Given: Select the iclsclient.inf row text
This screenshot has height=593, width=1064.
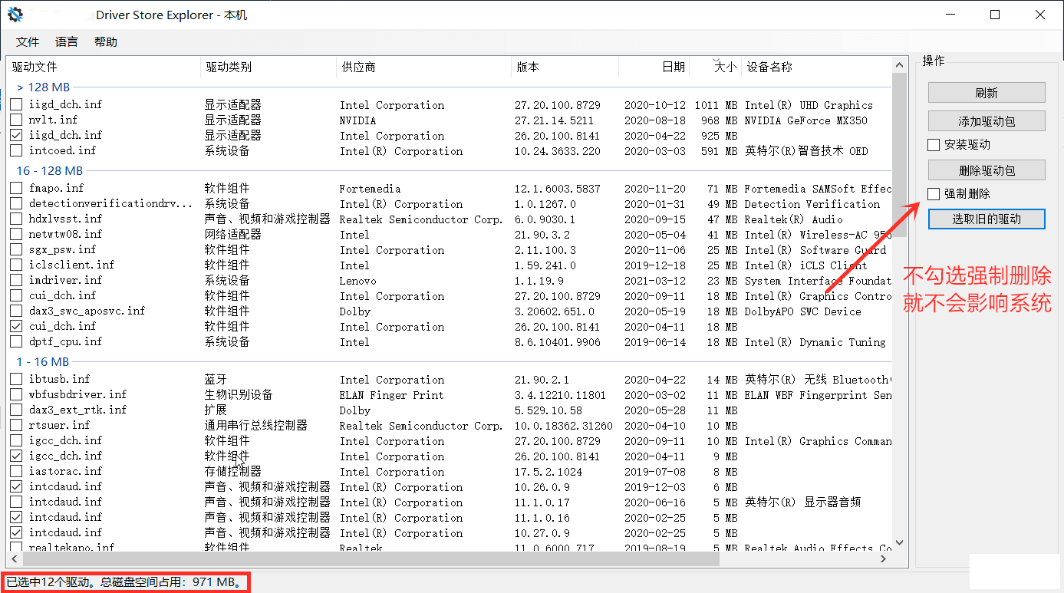Looking at the screenshot, I should pyautogui.click(x=71, y=265).
